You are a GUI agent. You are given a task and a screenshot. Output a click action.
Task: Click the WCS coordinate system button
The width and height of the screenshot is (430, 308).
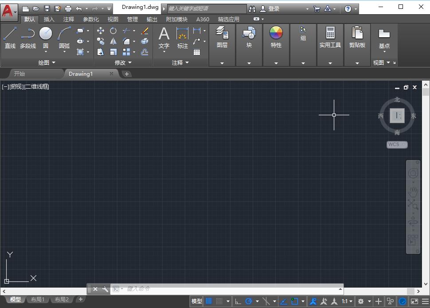tap(396, 144)
